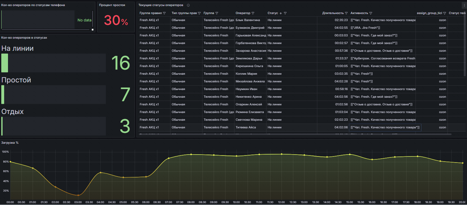Click the Простой count 7
467x205 pixels.
(125, 95)
